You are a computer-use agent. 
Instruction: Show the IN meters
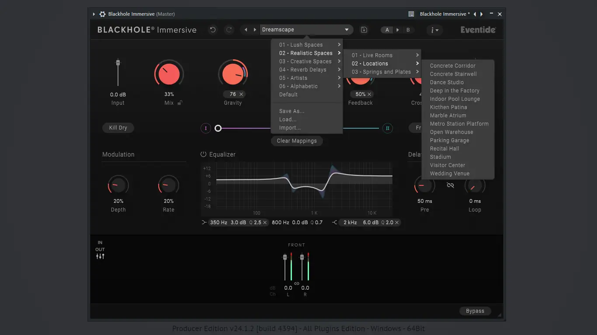100,243
